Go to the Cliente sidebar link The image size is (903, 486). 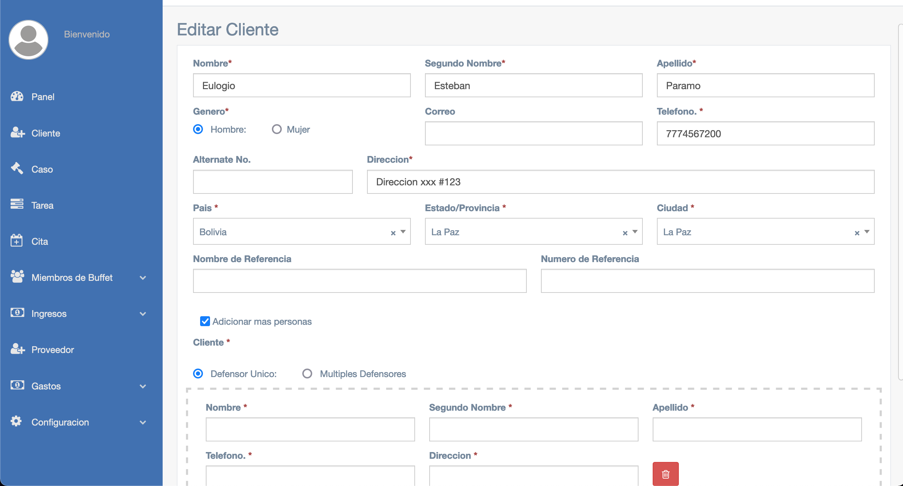(46, 133)
